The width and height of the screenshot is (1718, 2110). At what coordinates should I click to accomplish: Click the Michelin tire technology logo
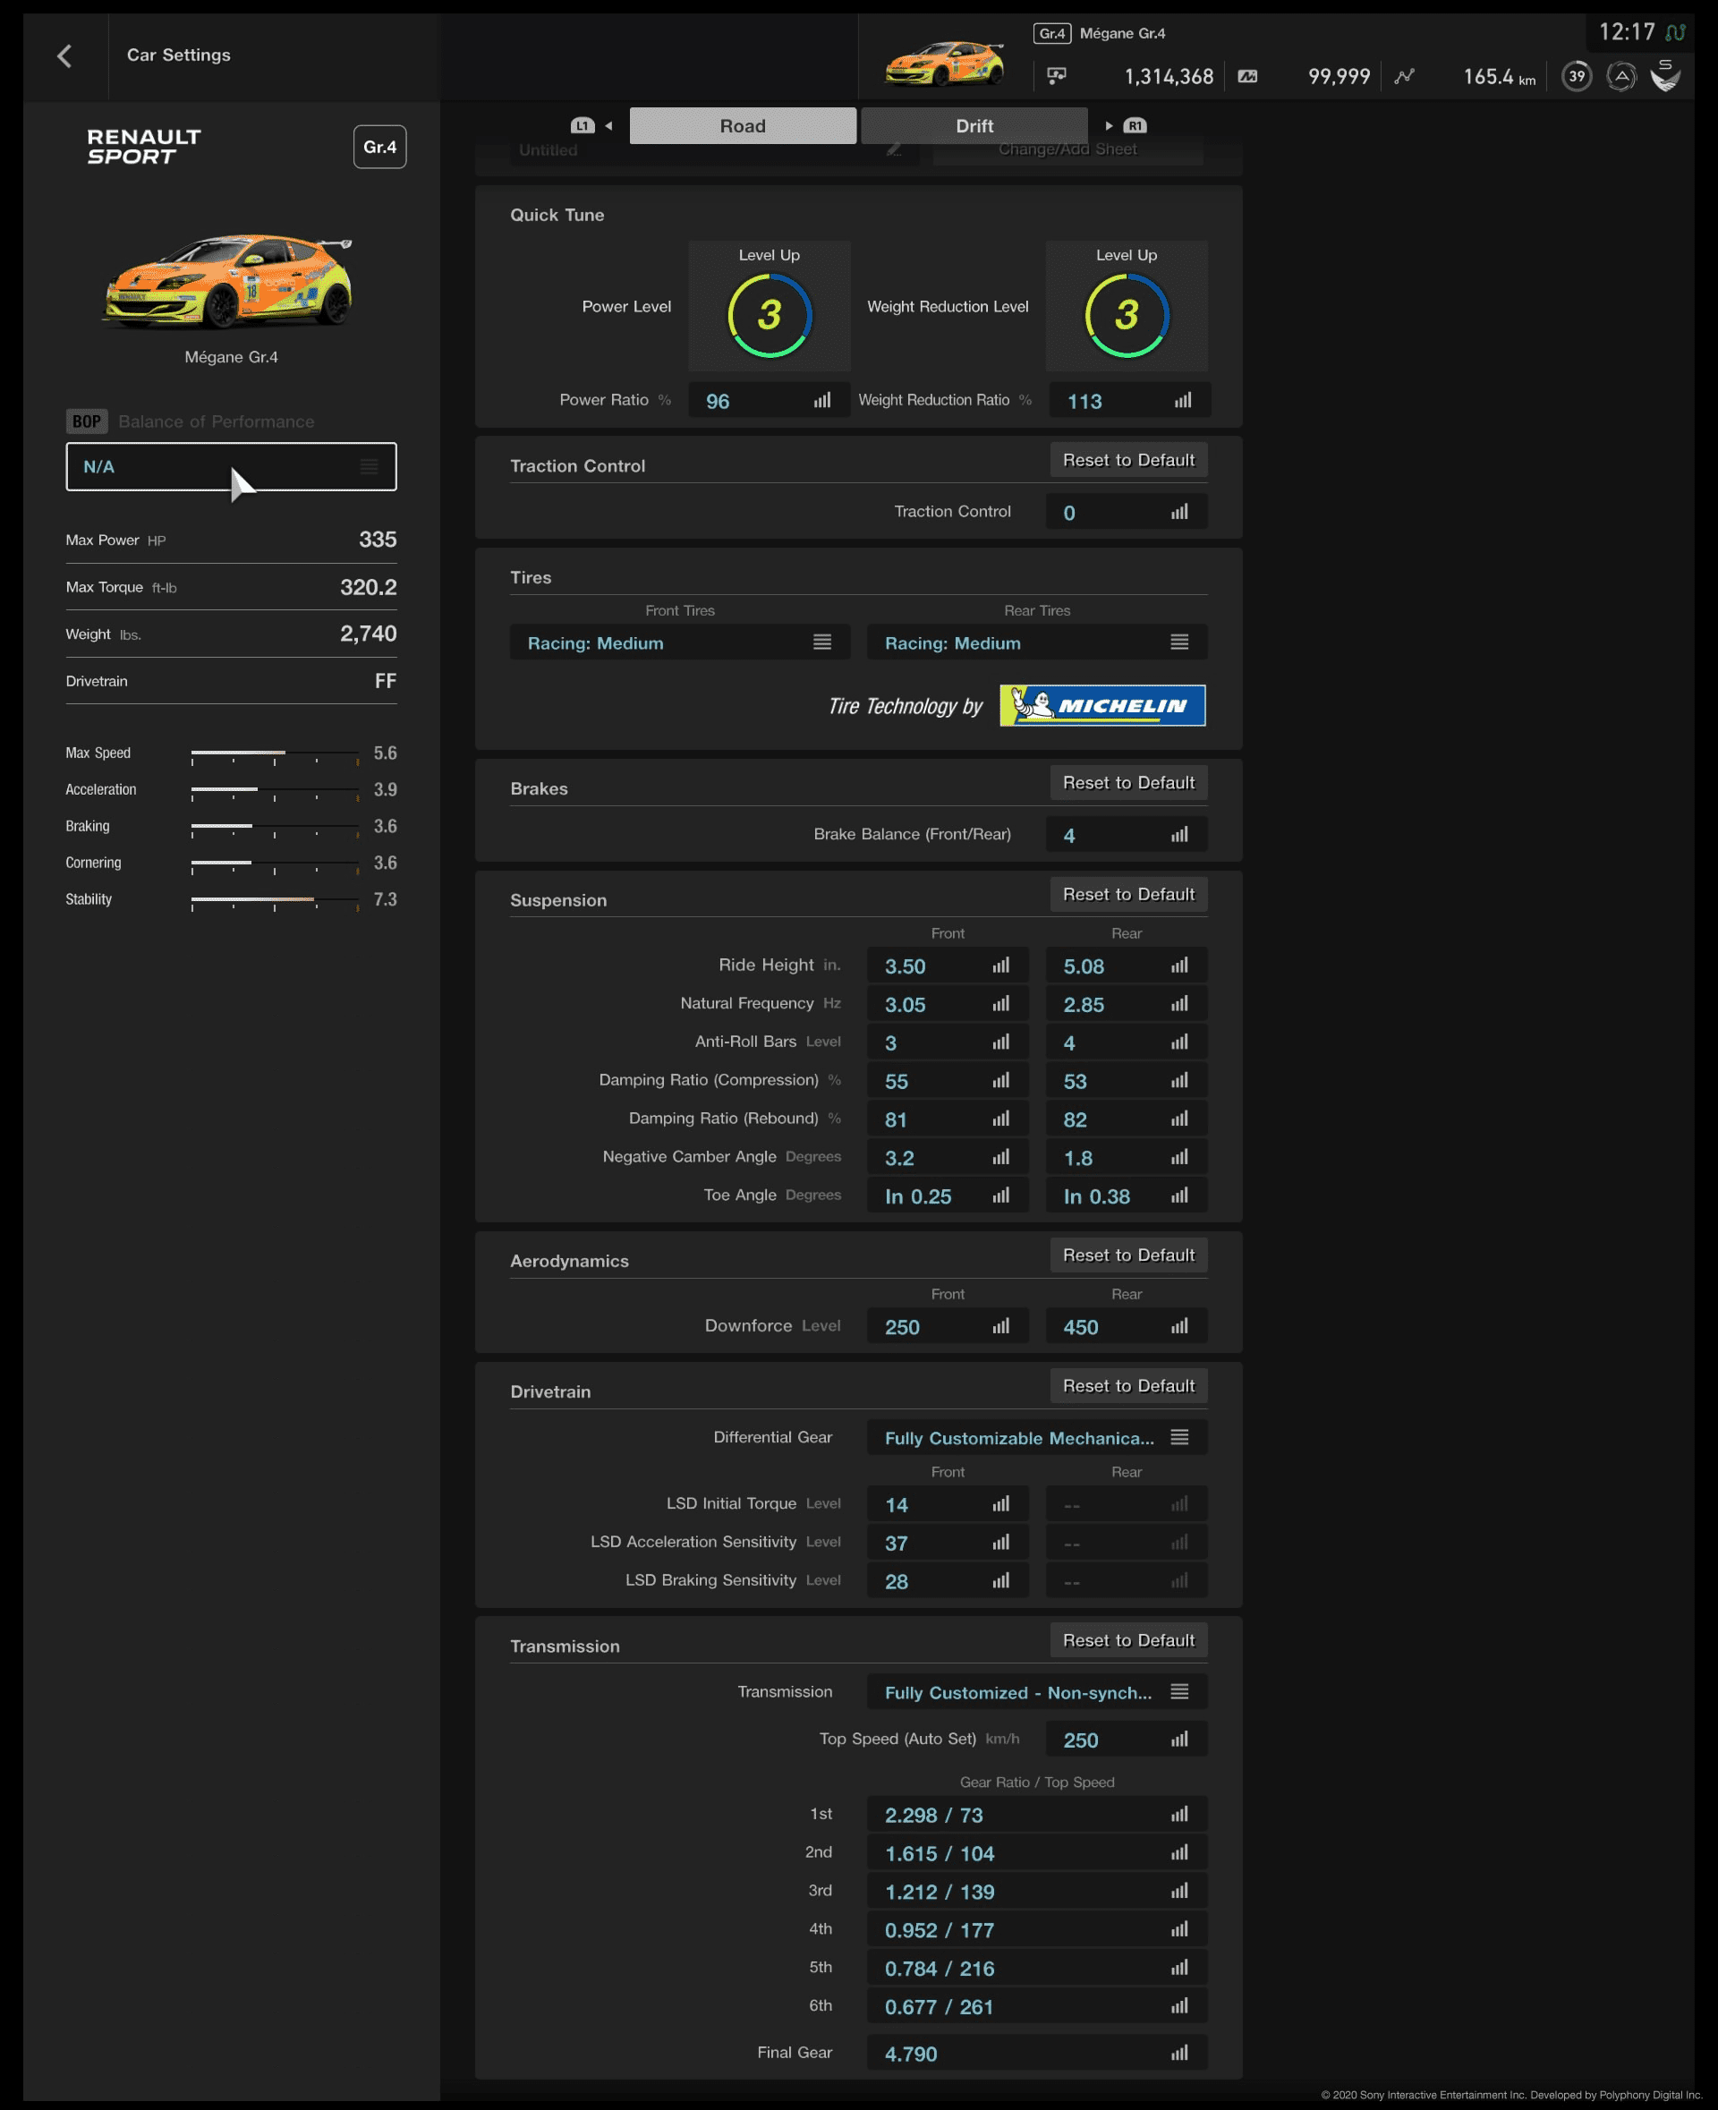click(x=1102, y=706)
